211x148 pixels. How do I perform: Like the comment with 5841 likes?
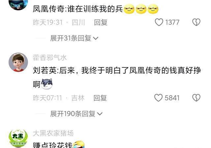pos(158,98)
